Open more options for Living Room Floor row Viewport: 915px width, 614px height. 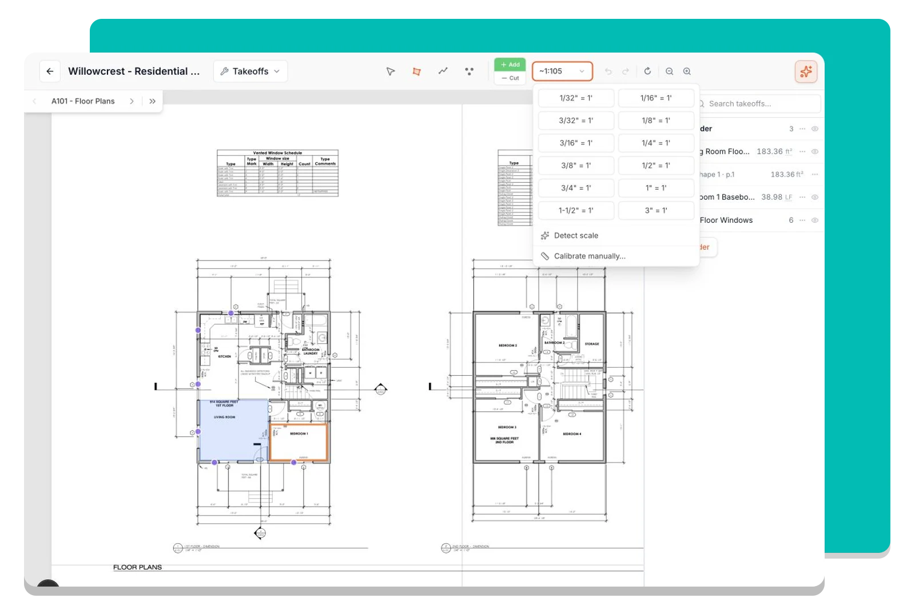click(x=802, y=151)
